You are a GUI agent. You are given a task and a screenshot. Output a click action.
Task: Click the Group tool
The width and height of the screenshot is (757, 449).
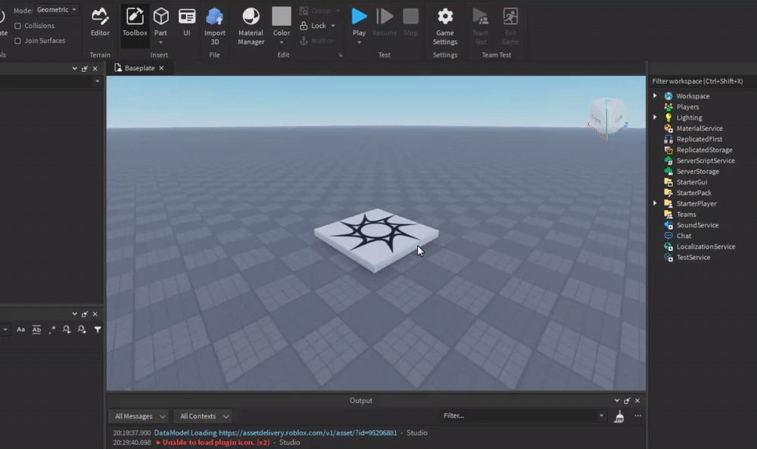coord(315,11)
